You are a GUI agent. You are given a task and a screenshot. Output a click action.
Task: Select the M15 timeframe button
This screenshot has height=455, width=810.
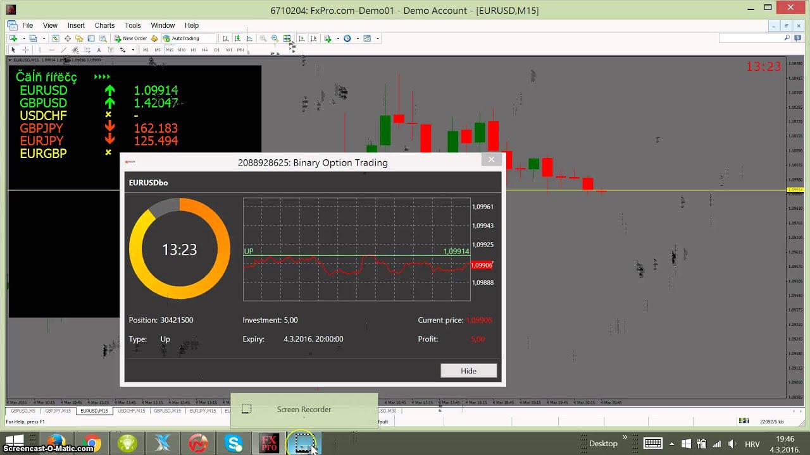pyautogui.click(x=170, y=50)
